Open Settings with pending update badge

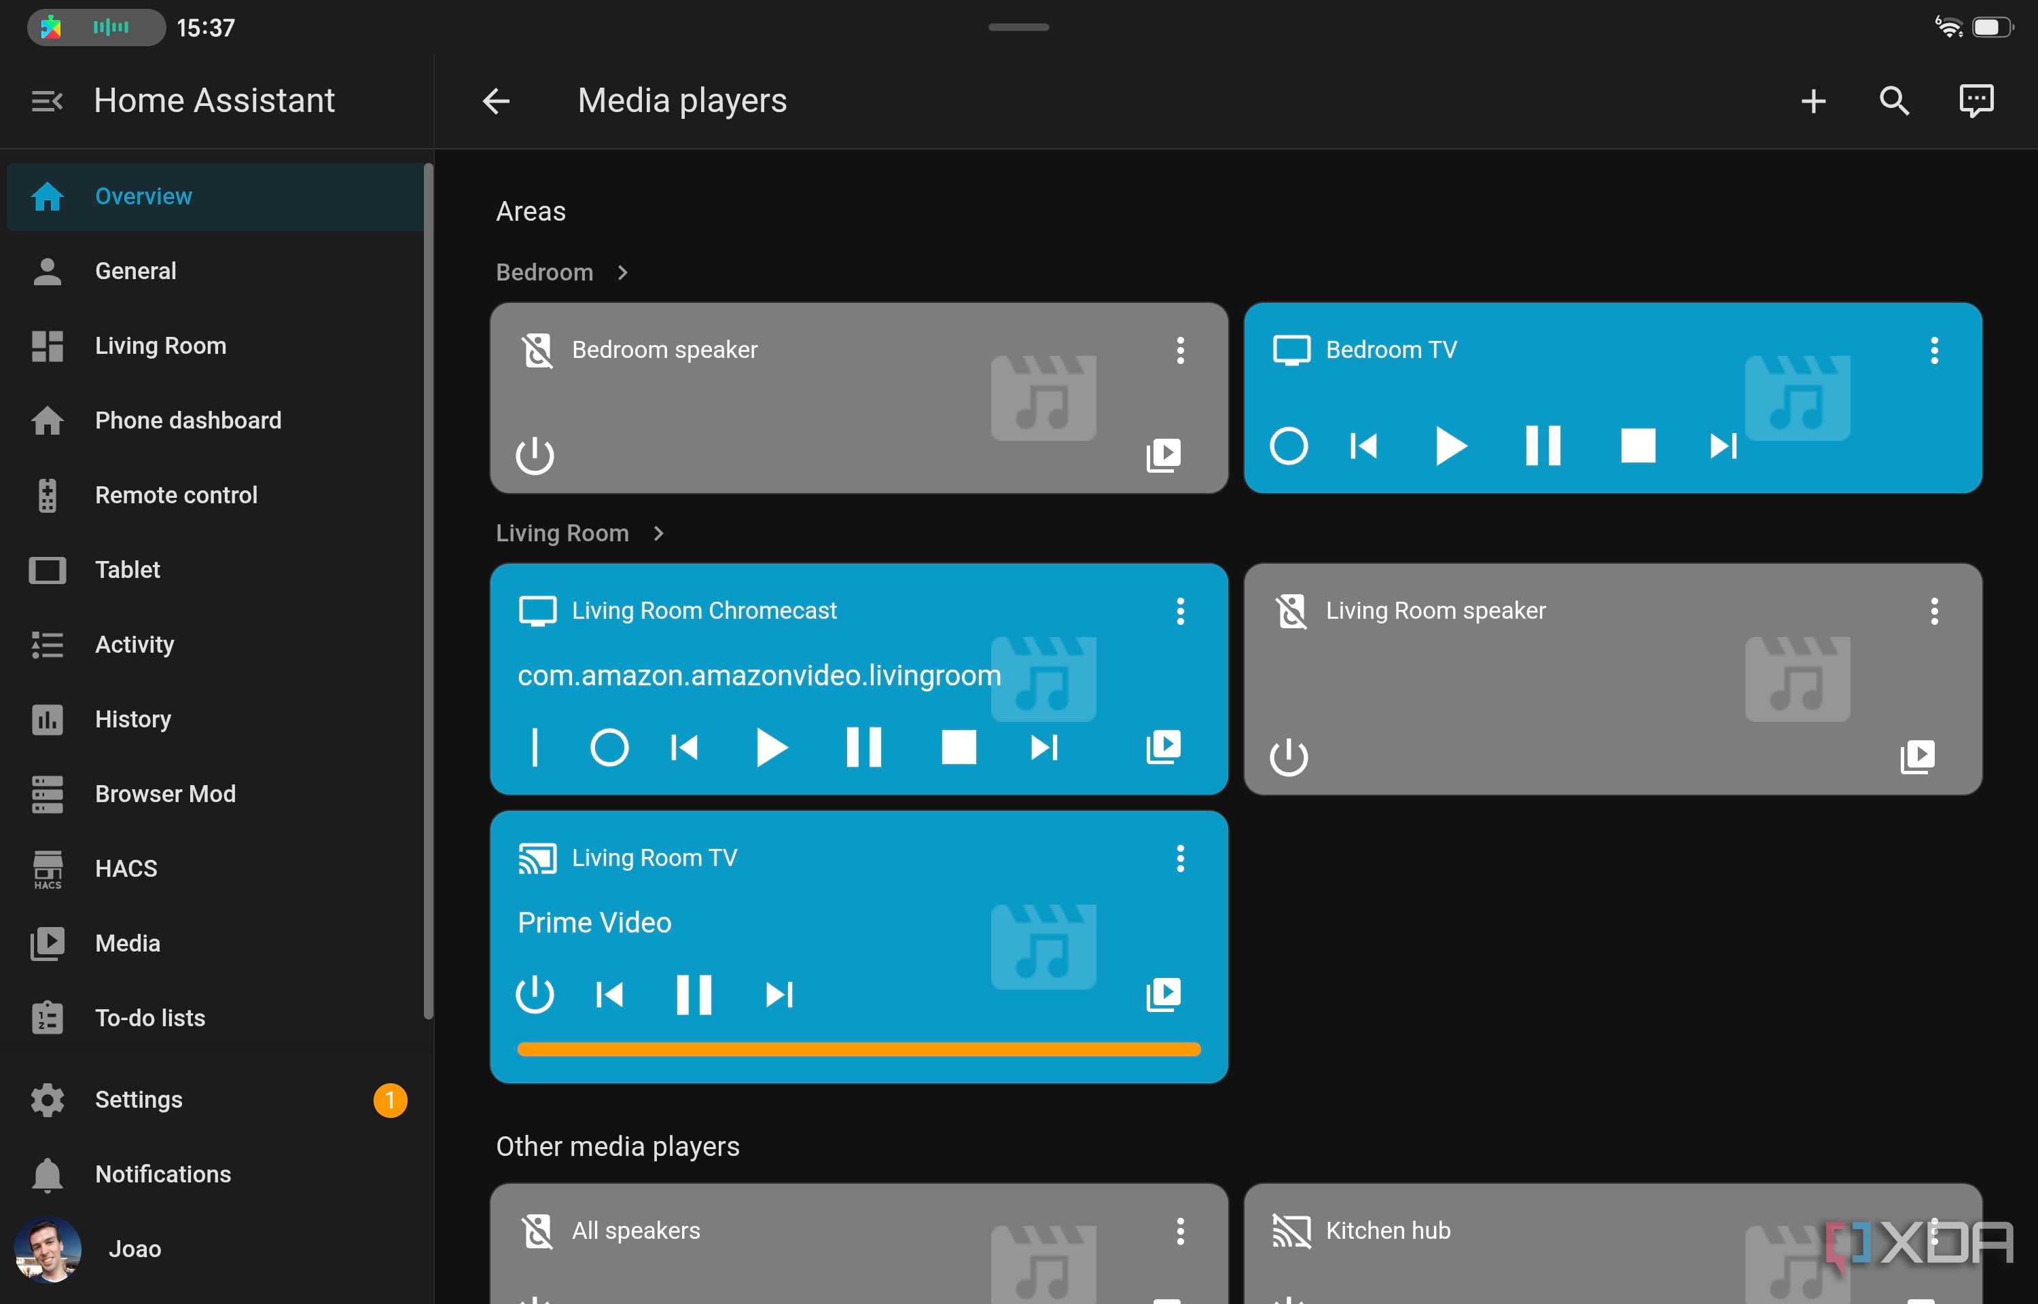[215, 1100]
